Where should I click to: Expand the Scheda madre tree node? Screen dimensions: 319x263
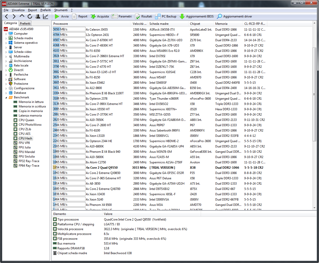click(x=6, y=38)
